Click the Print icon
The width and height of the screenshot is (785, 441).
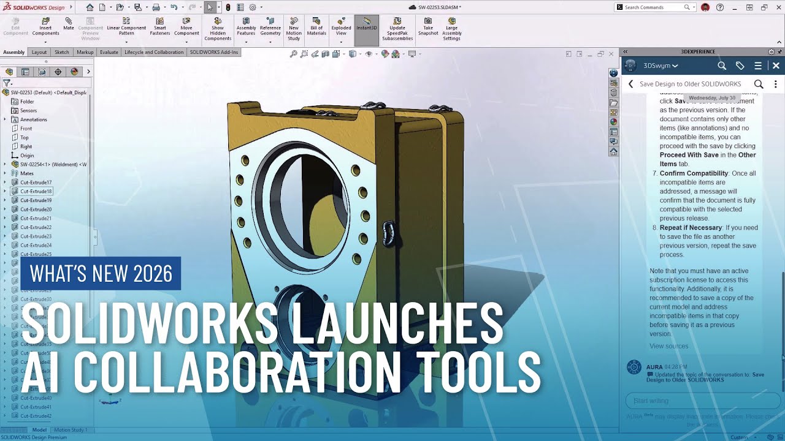[156, 7]
